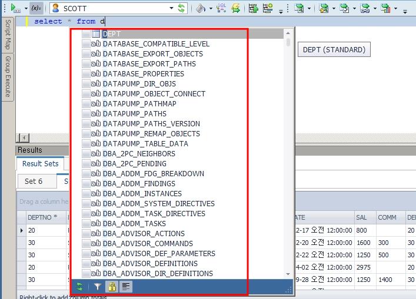Check the box next to DEPT

86,34
